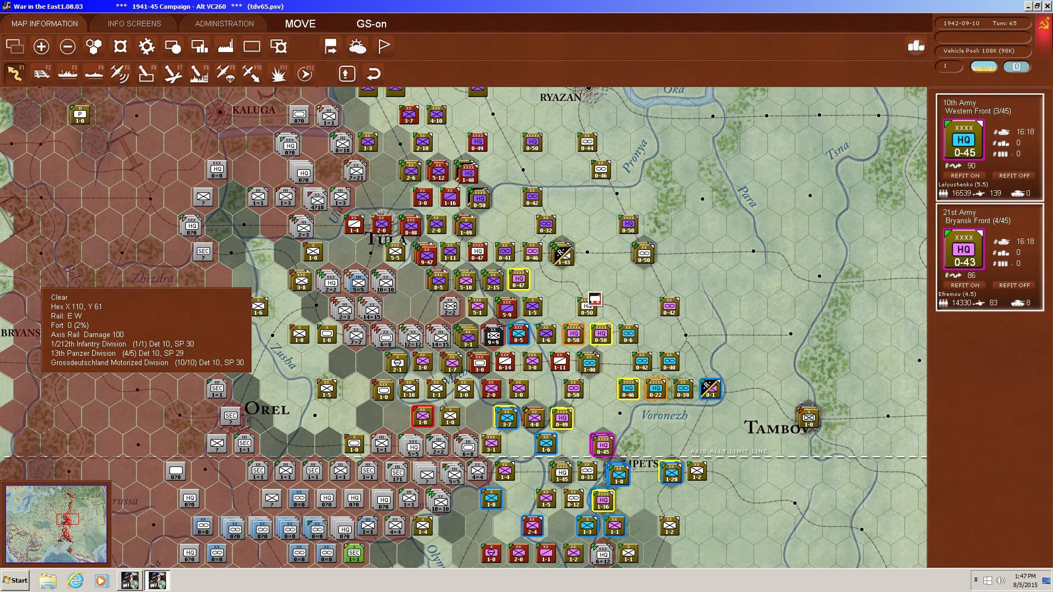Click the overlapping rectangle and hex icon
1053x592 pixels.
click(279, 47)
